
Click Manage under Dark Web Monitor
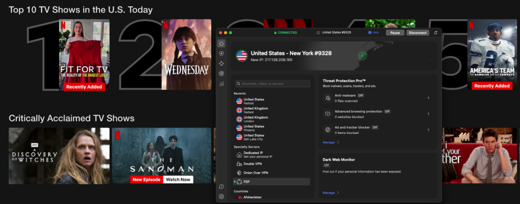(x=329, y=193)
